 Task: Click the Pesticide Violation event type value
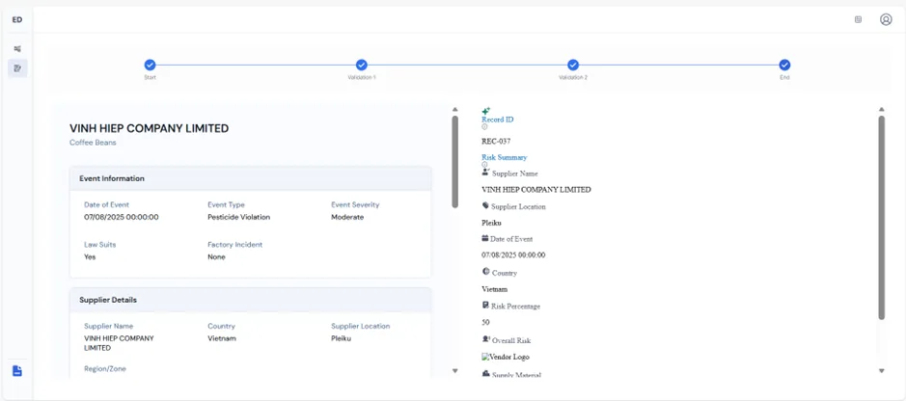pyautogui.click(x=238, y=218)
